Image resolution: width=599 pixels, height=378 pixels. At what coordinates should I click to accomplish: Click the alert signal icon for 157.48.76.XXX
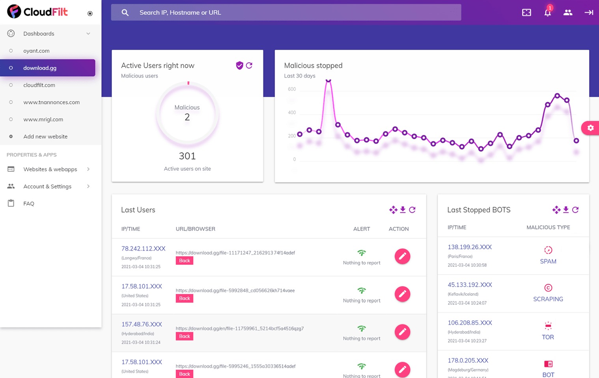[x=362, y=328]
